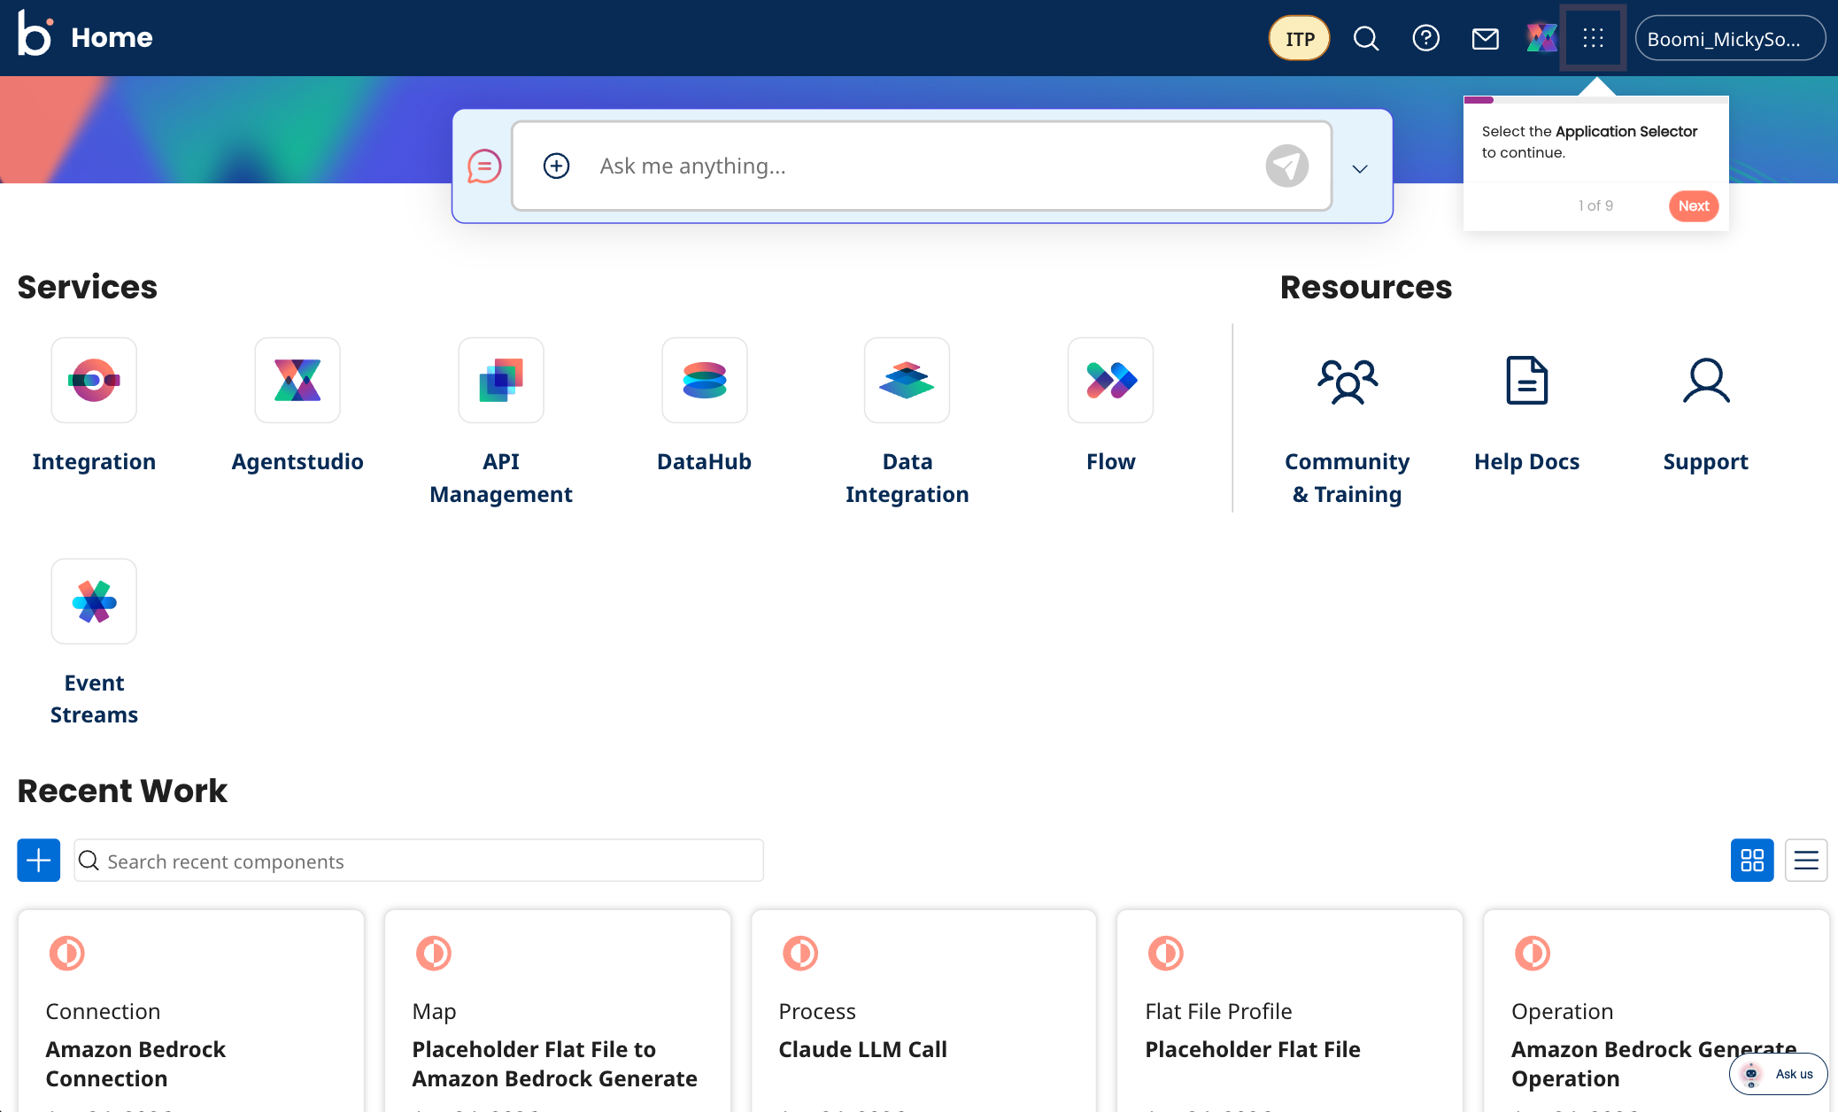Click the paper plane send button
Screen dimensions: 1838x1112
(x=1286, y=166)
